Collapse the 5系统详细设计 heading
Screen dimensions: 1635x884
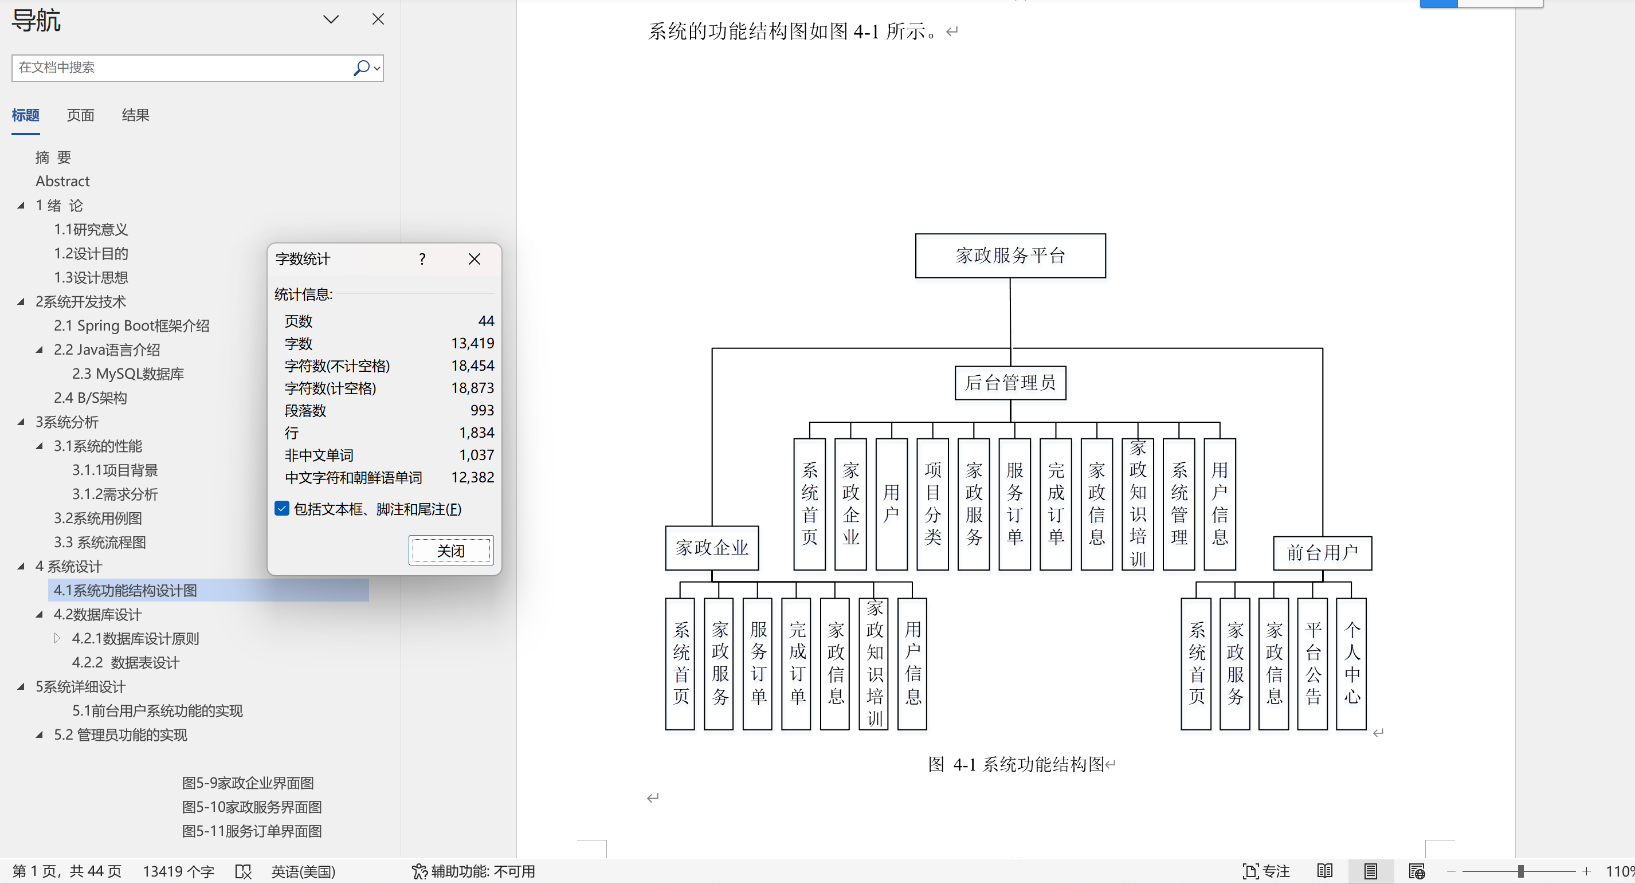pos(21,687)
